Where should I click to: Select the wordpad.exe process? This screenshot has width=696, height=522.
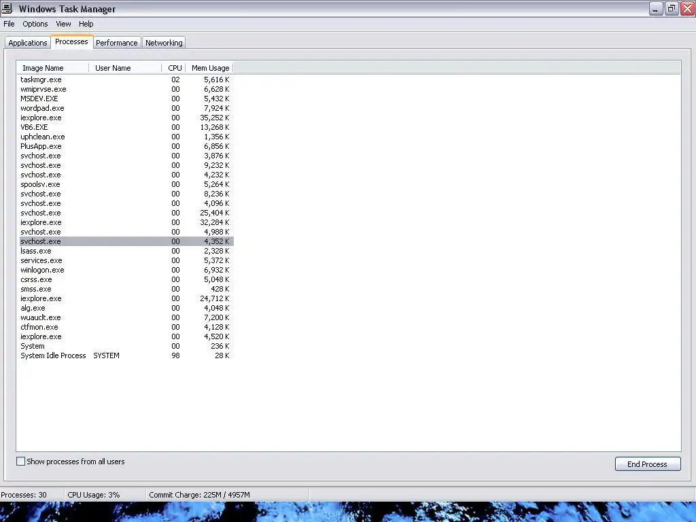pos(126,108)
